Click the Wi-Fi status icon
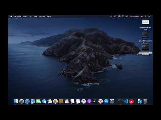This screenshot has height=120, width=161. point(123,16)
